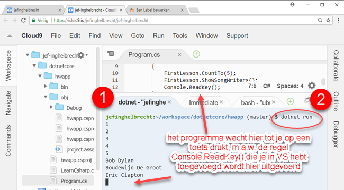Screen dimensions: 344x190
Task: Expand the Debug folder
Action: point(51,107)
